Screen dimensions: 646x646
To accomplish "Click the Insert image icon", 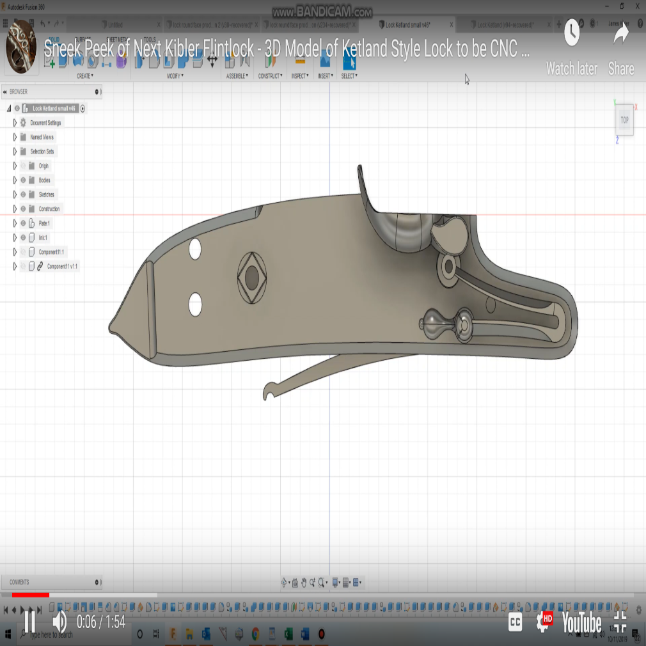I will tap(325, 61).
